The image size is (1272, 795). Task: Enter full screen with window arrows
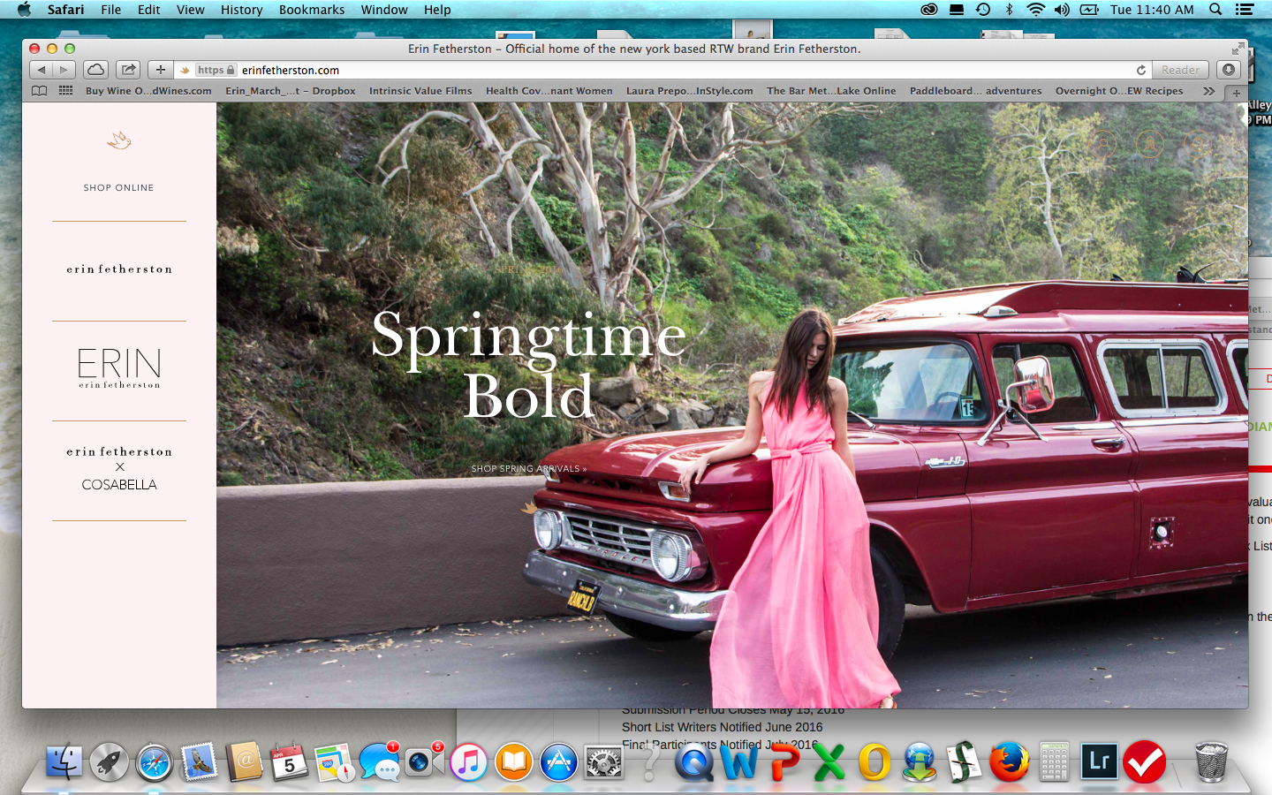1238,49
